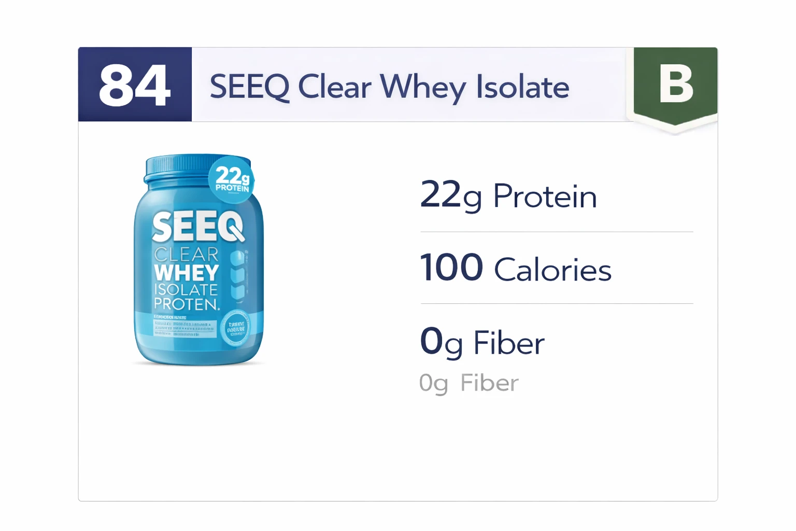Viewport: 796px width, 531px height.
Task: Click the word Calories in the stats
Action: tap(552, 270)
